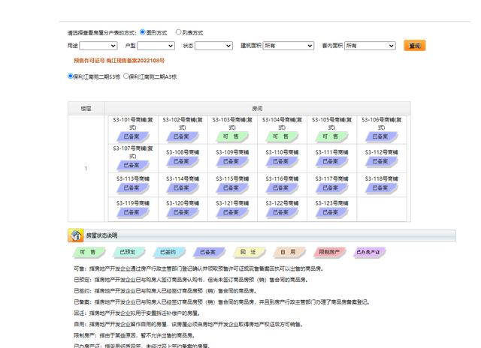Screen dimensions: 481x348
Task: Click the 已备案 badge for S3-117号商铺
Action: pyautogui.click(x=331, y=188)
